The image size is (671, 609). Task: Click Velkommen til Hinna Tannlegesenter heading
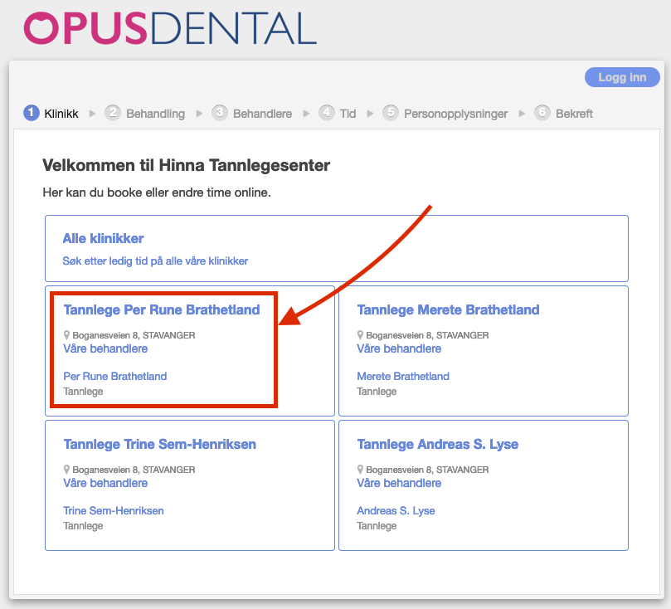(x=186, y=165)
